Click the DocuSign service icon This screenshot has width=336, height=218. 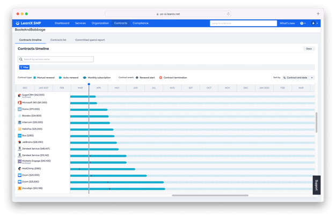coord(19,189)
